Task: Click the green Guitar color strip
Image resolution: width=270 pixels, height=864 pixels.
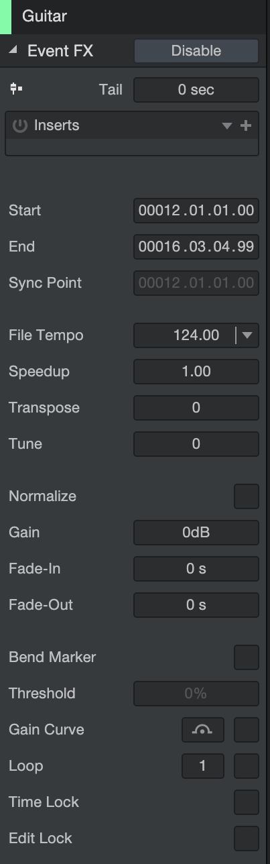Action: [6, 16]
